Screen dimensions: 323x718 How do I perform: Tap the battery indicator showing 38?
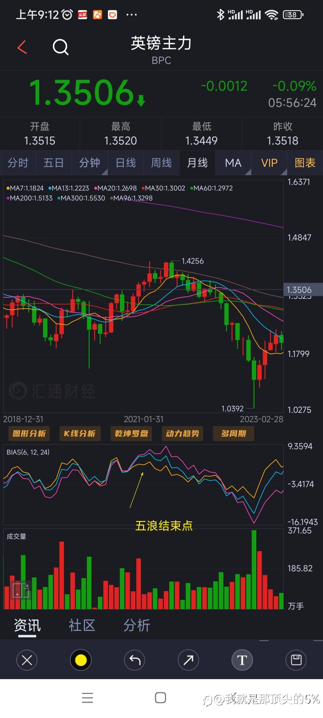click(x=293, y=14)
